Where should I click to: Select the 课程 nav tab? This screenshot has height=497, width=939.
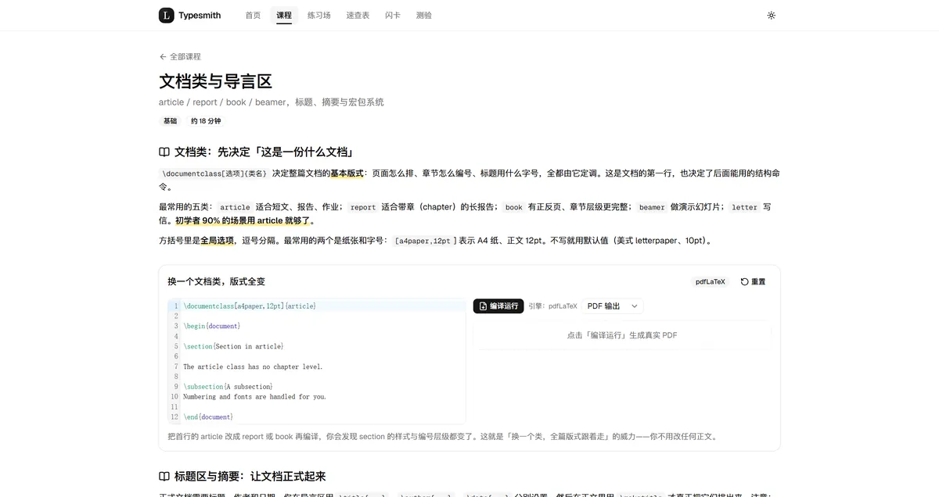[284, 15]
